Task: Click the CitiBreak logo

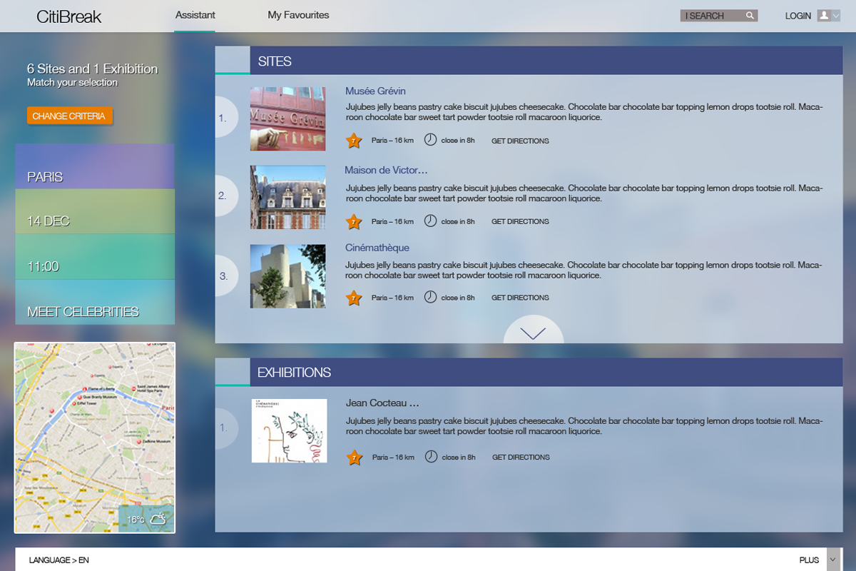Action: pos(69,16)
